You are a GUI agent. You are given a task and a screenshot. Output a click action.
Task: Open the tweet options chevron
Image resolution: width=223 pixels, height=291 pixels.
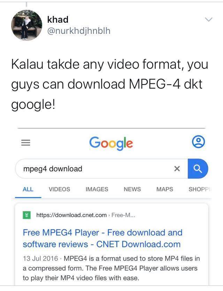(209, 19)
